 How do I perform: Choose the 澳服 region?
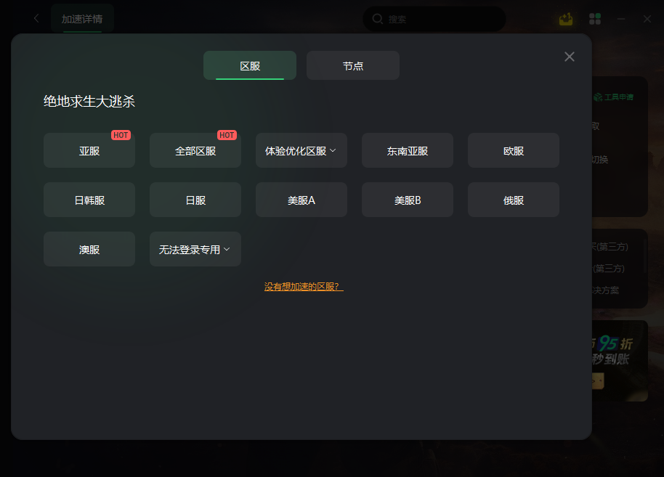(89, 249)
